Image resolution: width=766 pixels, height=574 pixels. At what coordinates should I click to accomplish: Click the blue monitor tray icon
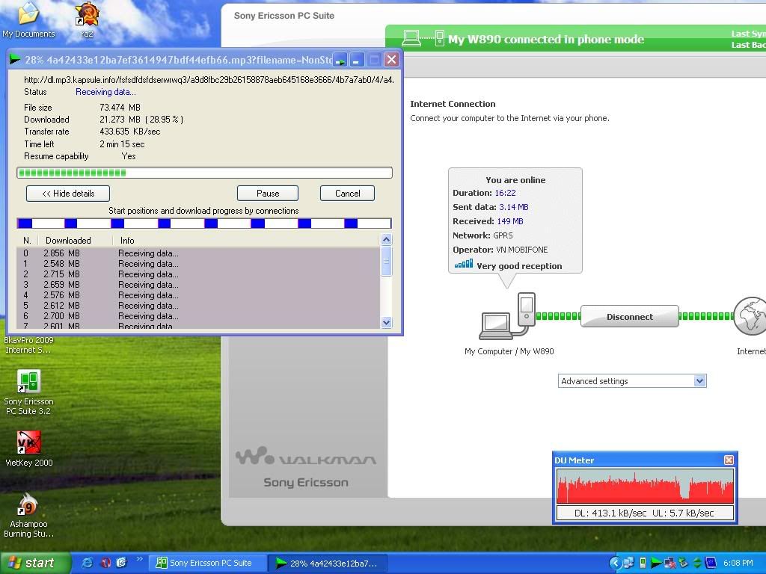(711, 563)
